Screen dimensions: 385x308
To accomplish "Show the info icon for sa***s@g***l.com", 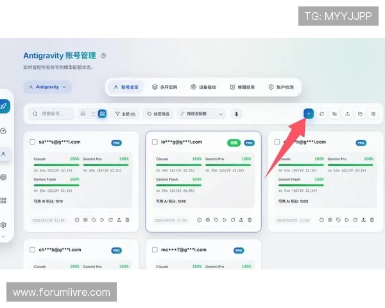I will click(77, 220).
